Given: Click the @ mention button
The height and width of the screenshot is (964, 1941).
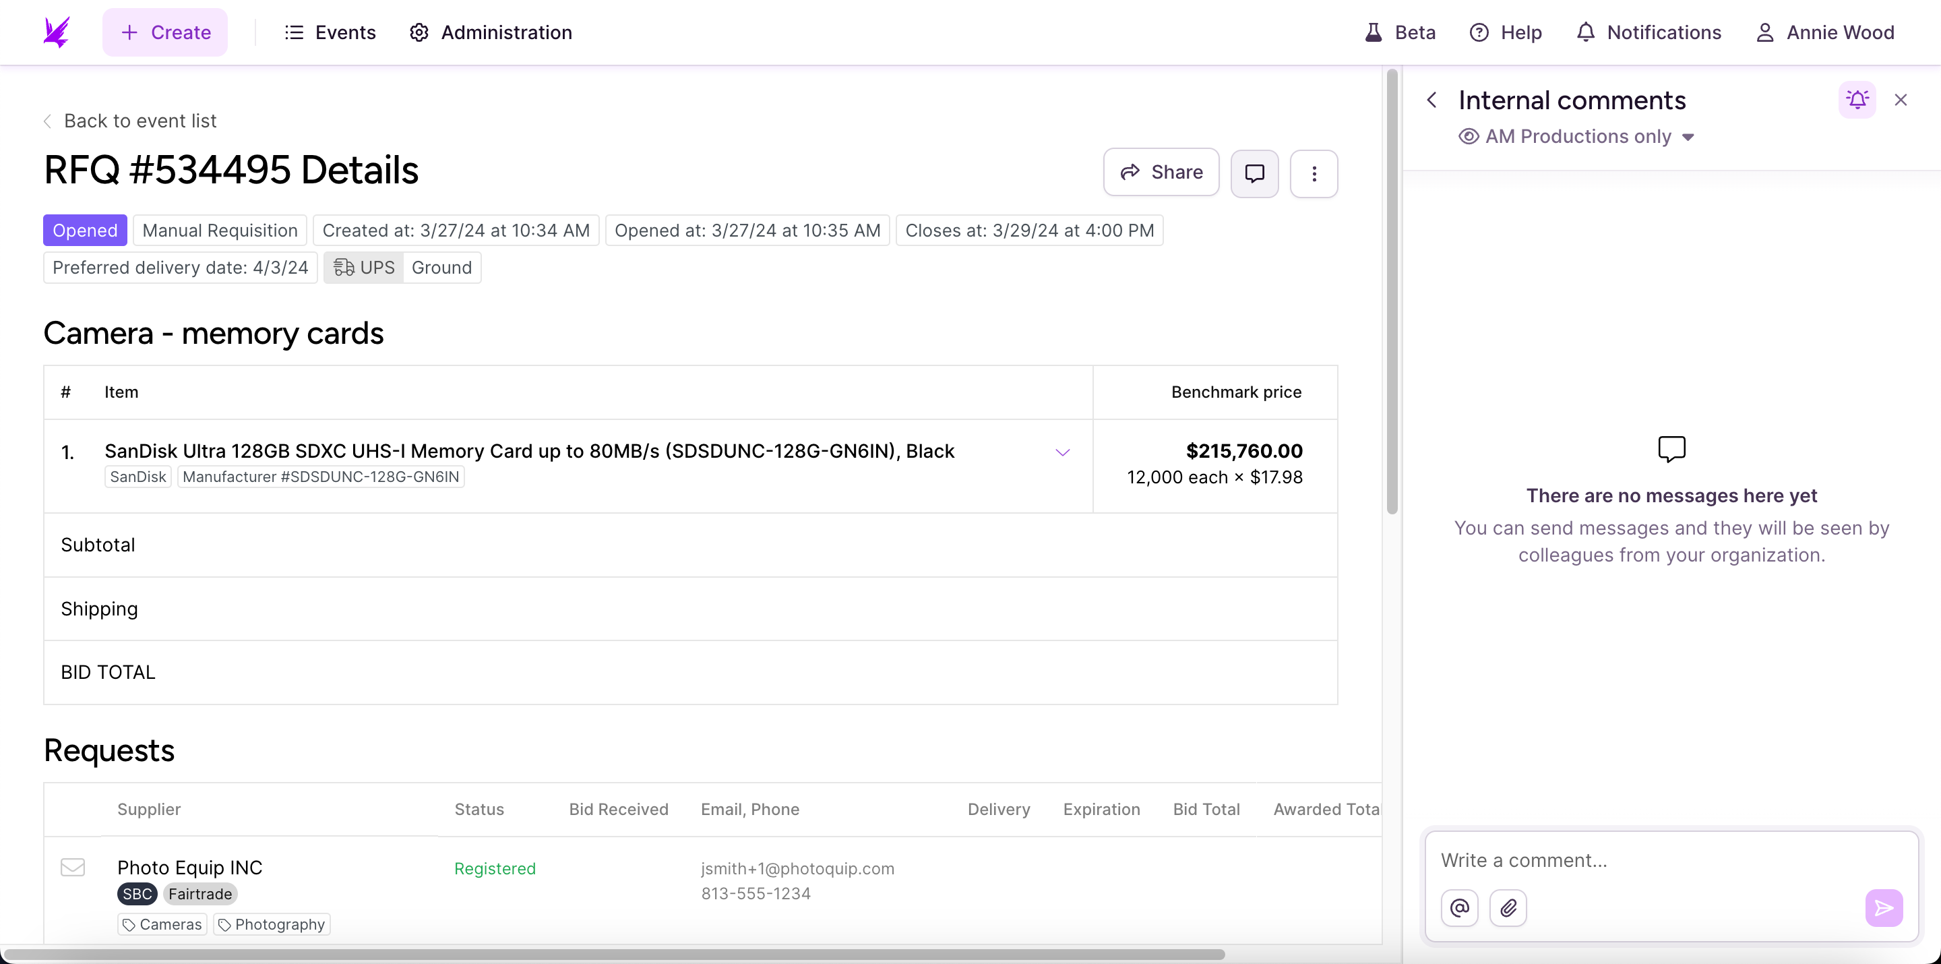Looking at the screenshot, I should pyautogui.click(x=1460, y=907).
